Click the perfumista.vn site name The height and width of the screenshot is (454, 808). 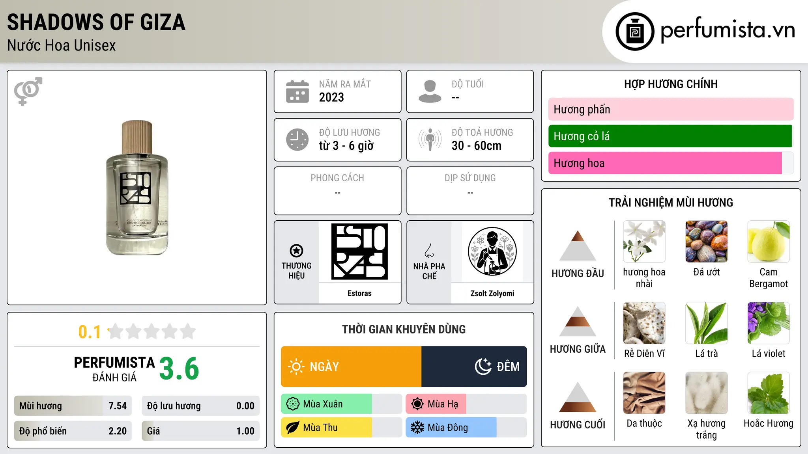pyautogui.click(x=728, y=30)
